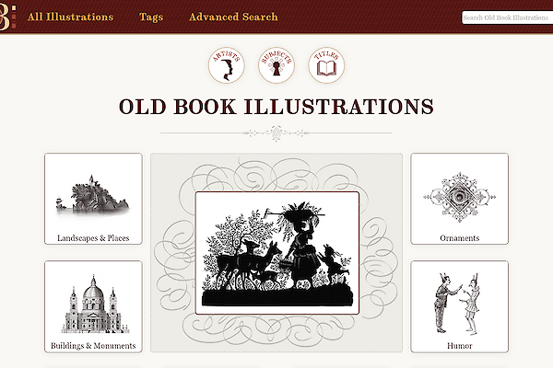
Task: Open the Titles open-book badge icon
Action: point(326,65)
